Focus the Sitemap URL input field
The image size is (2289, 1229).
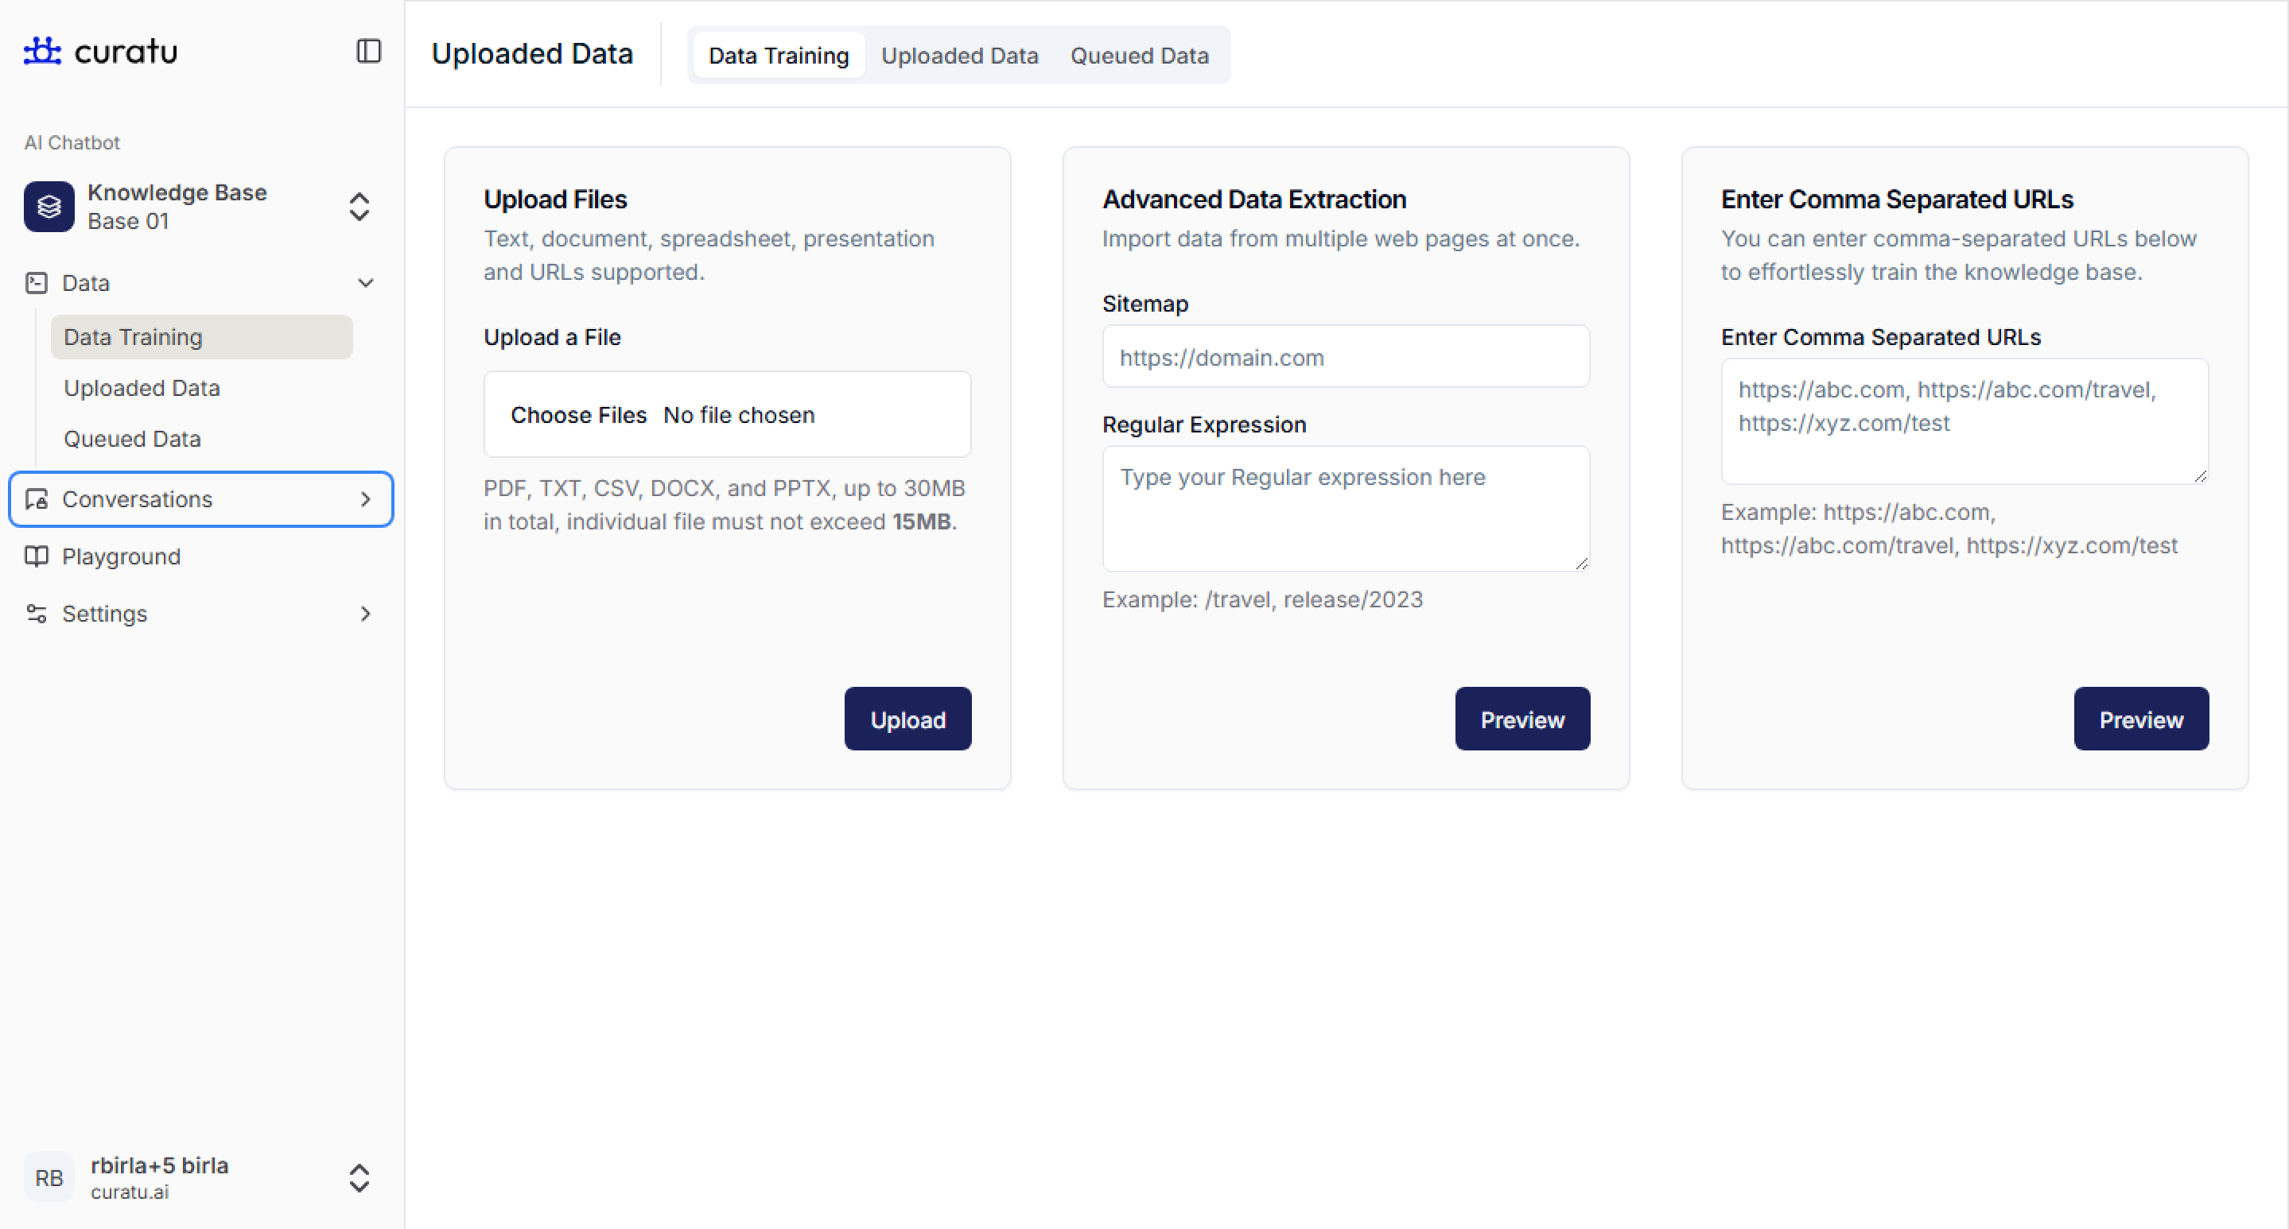click(1345, 357)
